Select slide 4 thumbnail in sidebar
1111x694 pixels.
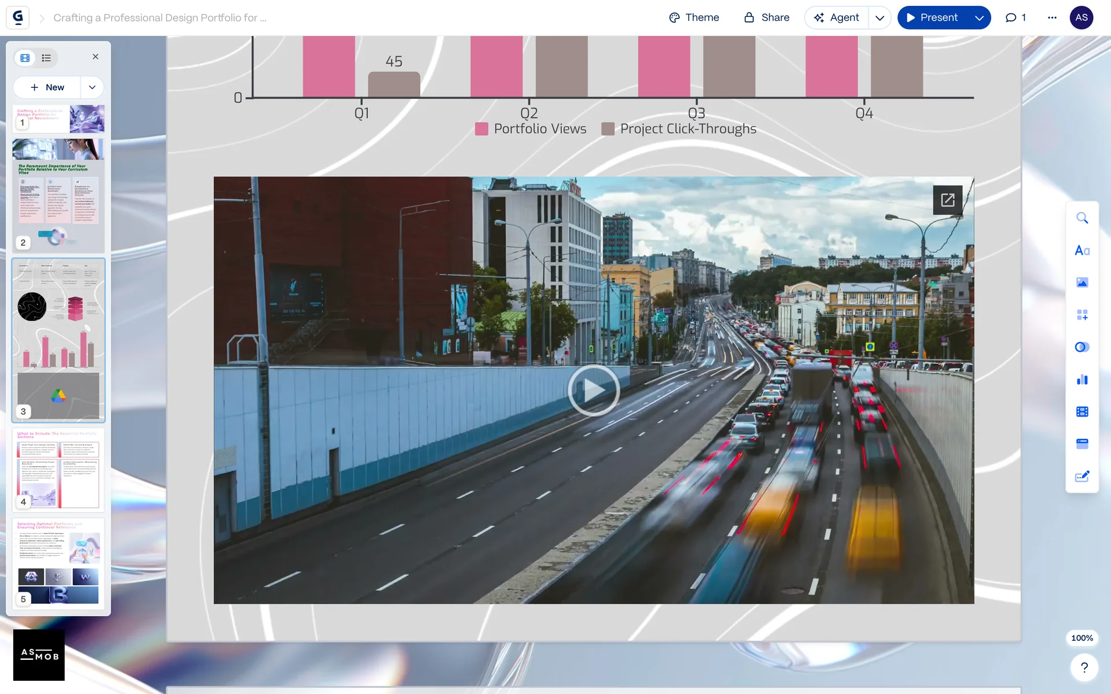click(x=58, y=469)
